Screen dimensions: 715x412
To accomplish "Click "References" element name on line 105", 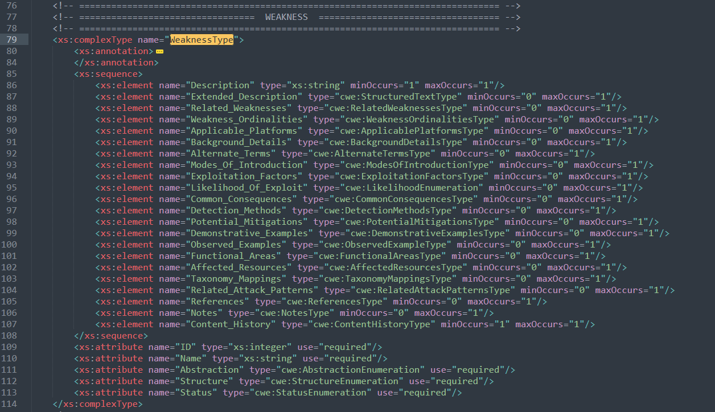I will (217, 302).
